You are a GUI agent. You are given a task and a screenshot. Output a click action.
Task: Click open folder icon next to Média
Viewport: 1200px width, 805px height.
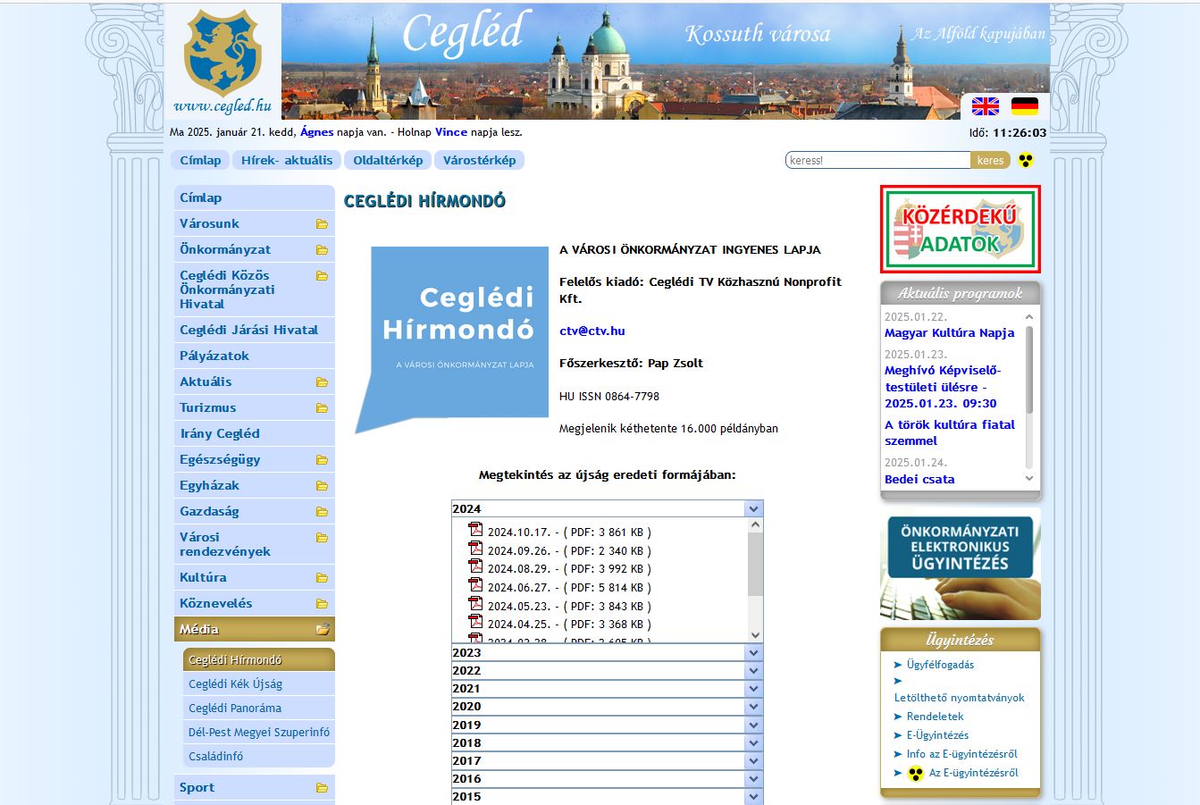(323, 629)
